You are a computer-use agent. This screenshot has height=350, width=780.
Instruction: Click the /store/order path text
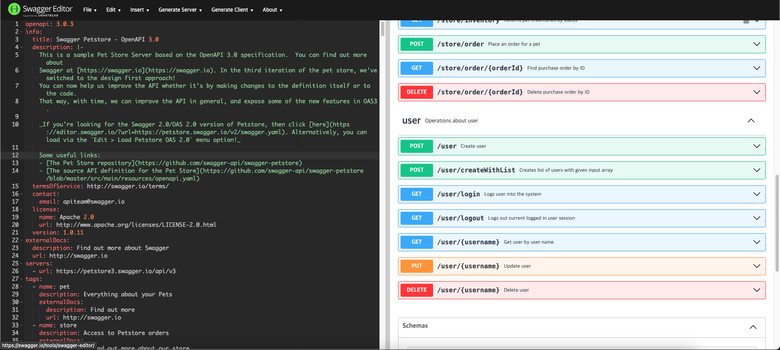coord(460,44)
